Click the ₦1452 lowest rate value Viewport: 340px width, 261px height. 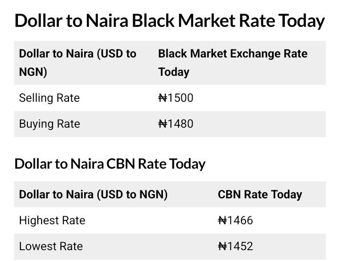(235, 246)
